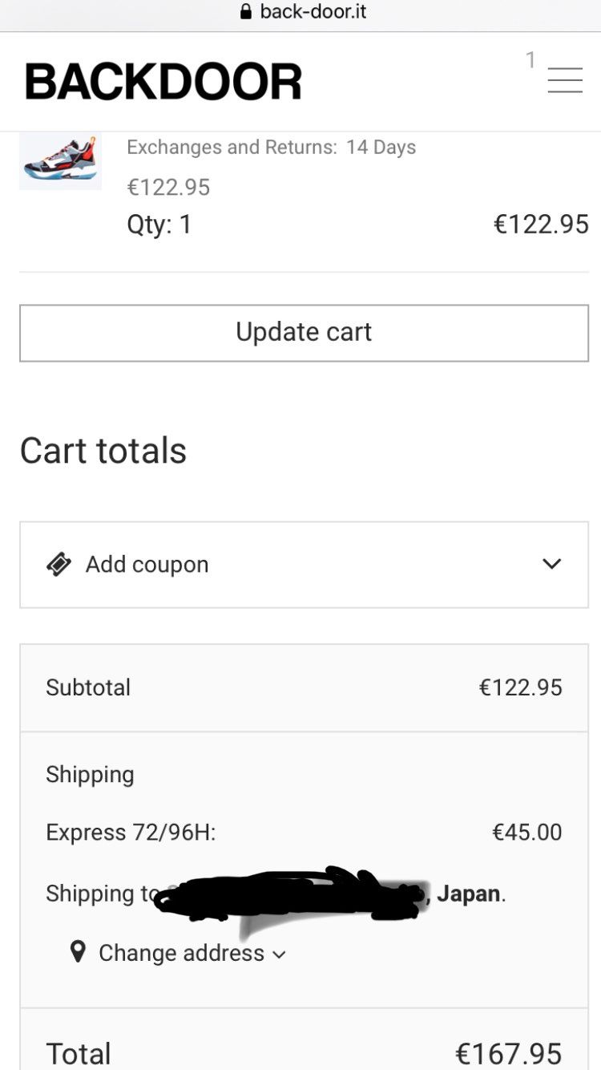Click the padlock icon in URL bar
The image size is (601, 1070).
pyautogui.click(x=246, y=12)
